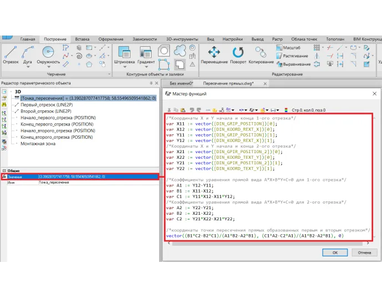Open the Градиент dropdown arrow
This screenshot has width=382, height=298.
point(146,67)
